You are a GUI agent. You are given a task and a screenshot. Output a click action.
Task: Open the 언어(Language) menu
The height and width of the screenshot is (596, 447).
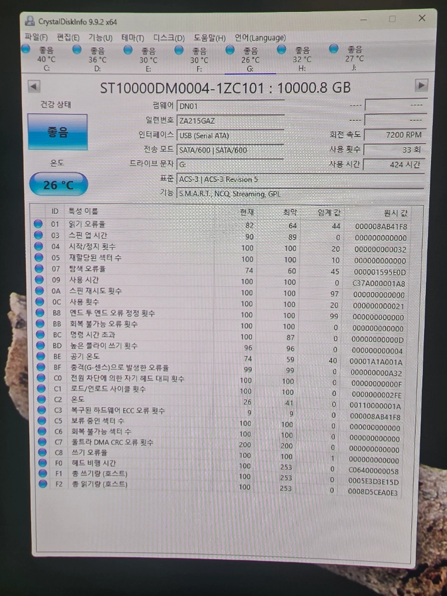(x=260, y=38)
